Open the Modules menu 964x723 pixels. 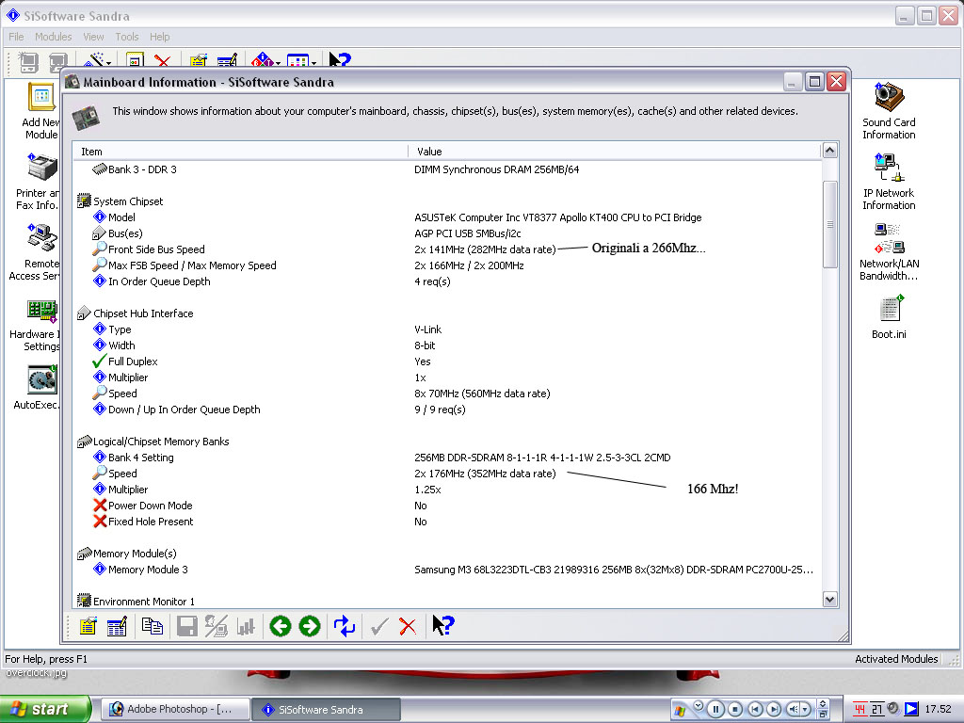[53, 37]
